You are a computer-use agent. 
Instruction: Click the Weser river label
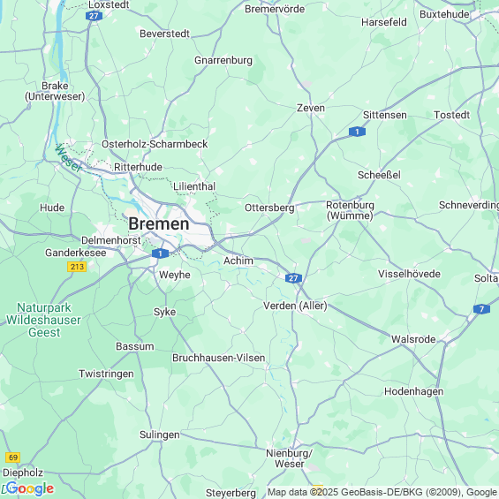pyautogui.click(x=68, y=158)
